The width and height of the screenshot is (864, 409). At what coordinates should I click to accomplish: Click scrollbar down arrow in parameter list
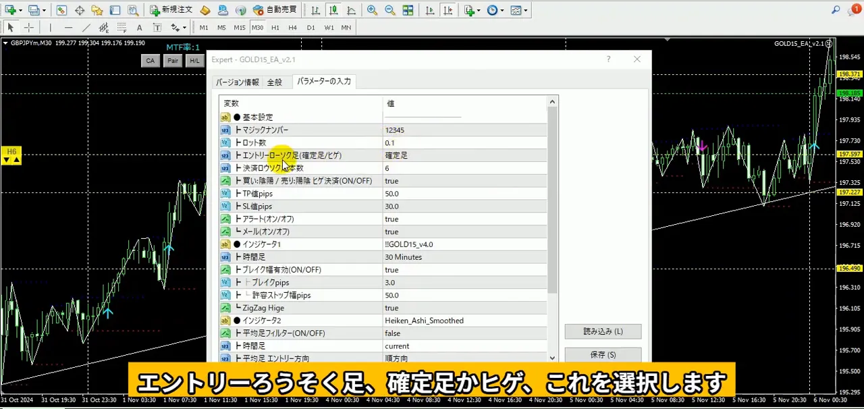552,358
